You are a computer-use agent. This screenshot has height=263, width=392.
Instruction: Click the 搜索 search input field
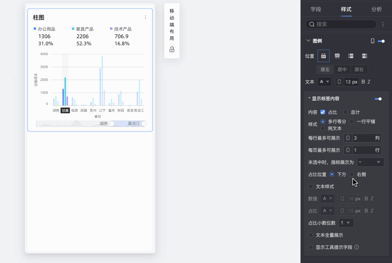click(341, 24)
